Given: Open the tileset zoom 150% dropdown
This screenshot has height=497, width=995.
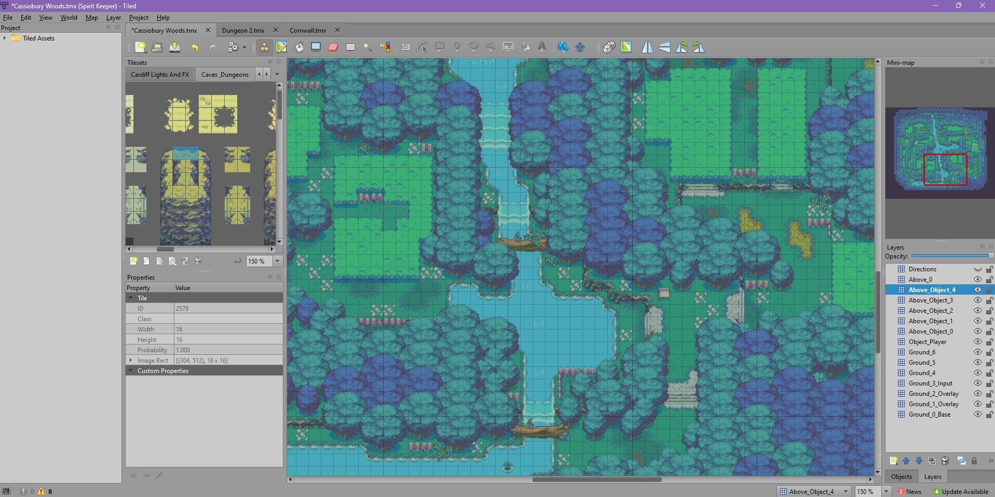Looking at the screenshot, I should 278,261.
